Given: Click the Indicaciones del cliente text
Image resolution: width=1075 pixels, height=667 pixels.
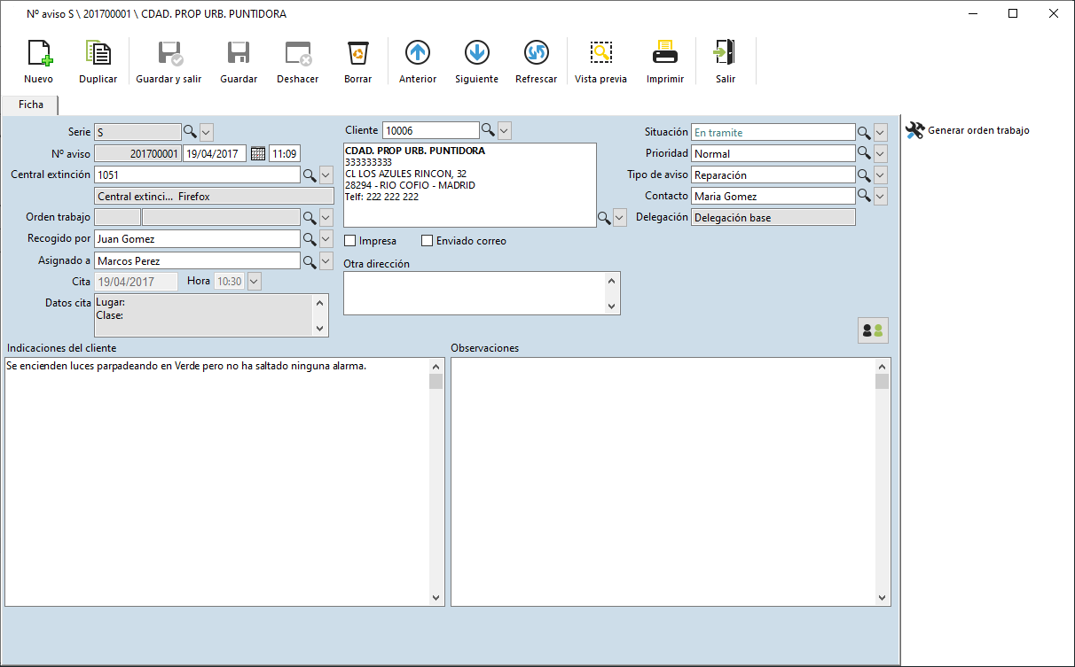Looking at the screenshot, I should (185, 365).
